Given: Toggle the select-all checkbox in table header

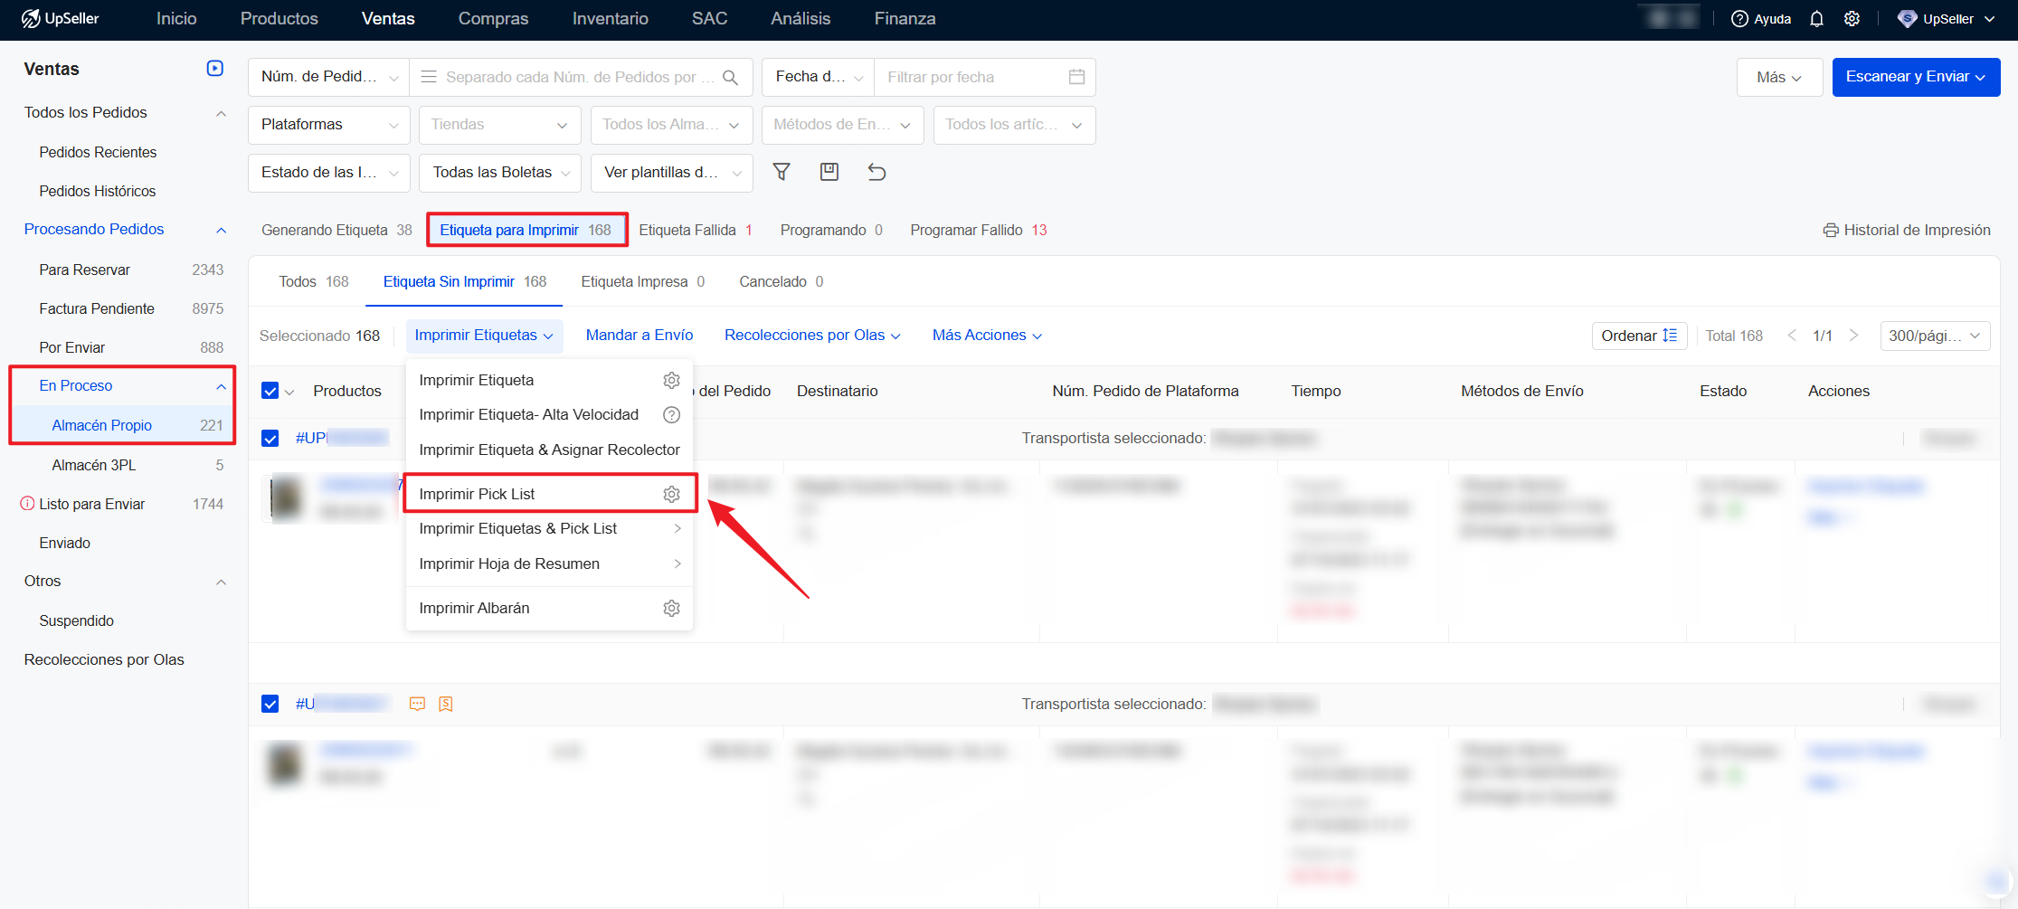Looking at the screenshot, I should pyautogui.click(x=270, y=391).
